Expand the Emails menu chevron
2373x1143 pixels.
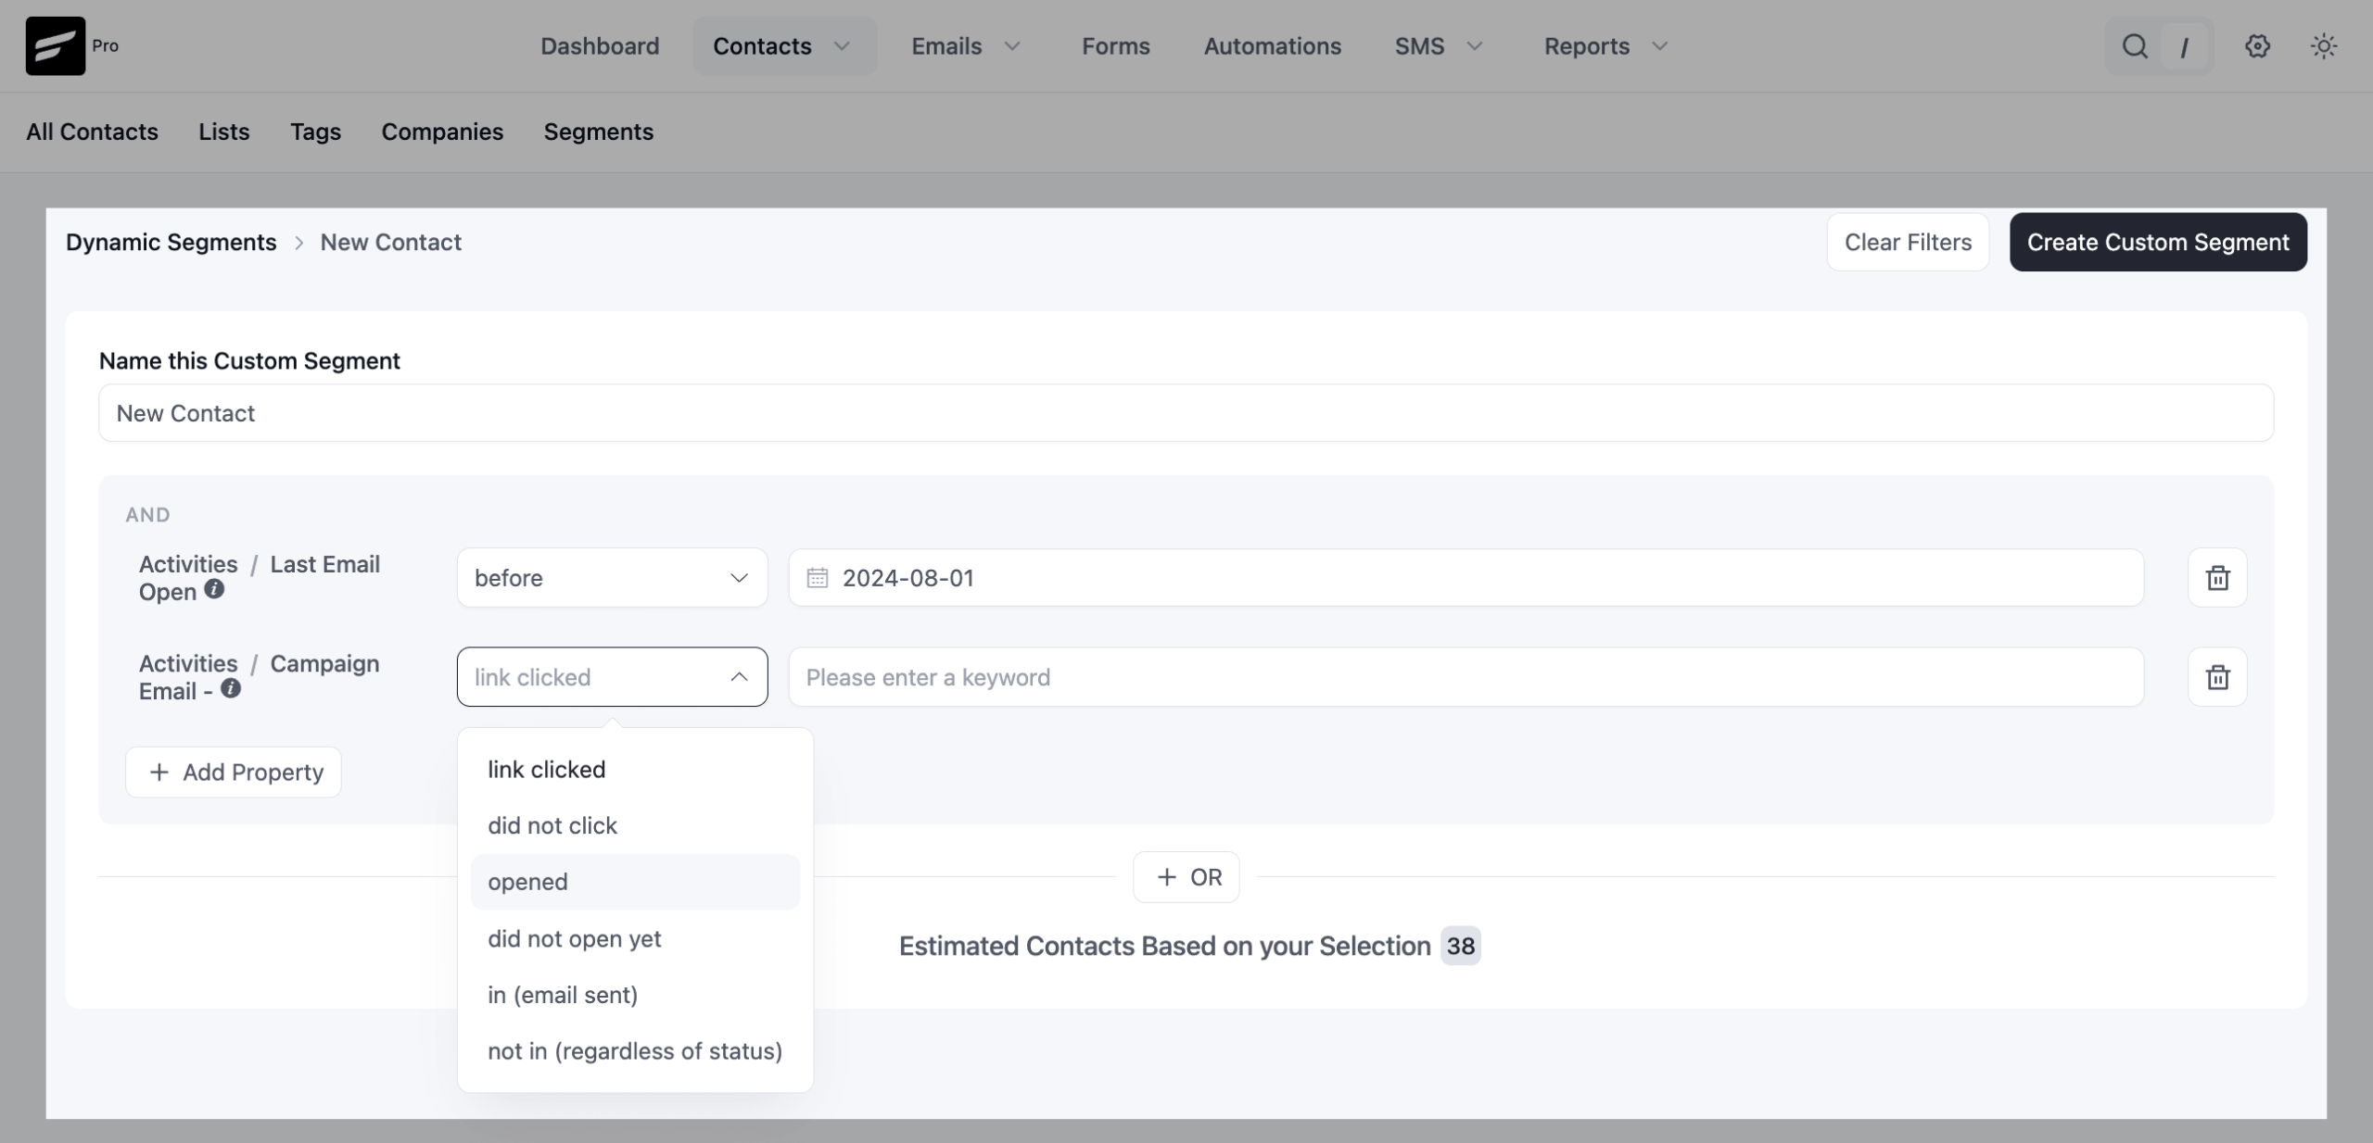click(x=1012, y=46)
